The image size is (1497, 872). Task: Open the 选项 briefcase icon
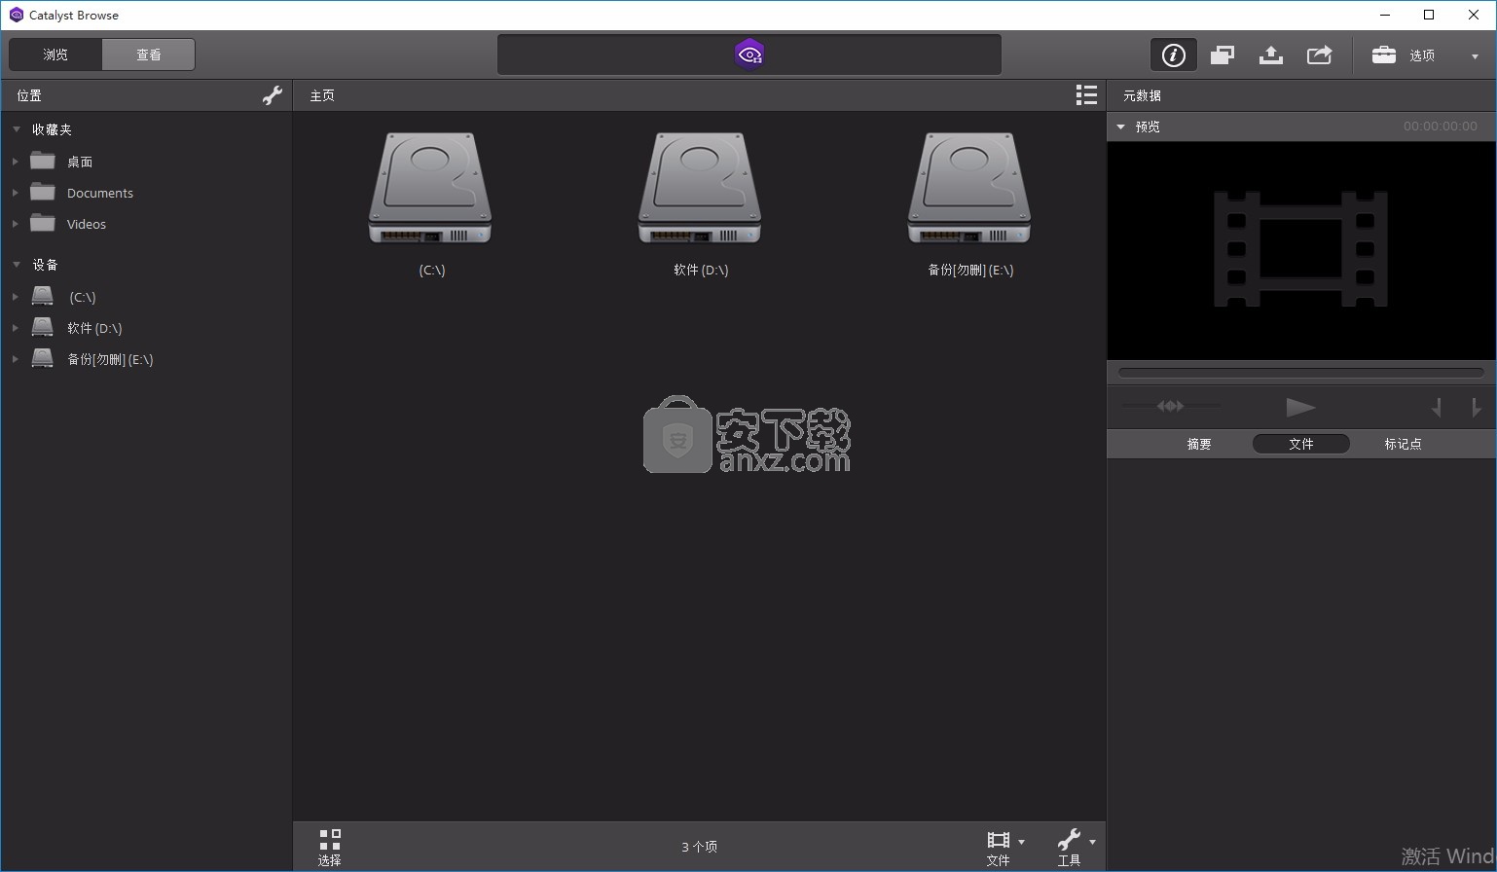click(1383, 54)
